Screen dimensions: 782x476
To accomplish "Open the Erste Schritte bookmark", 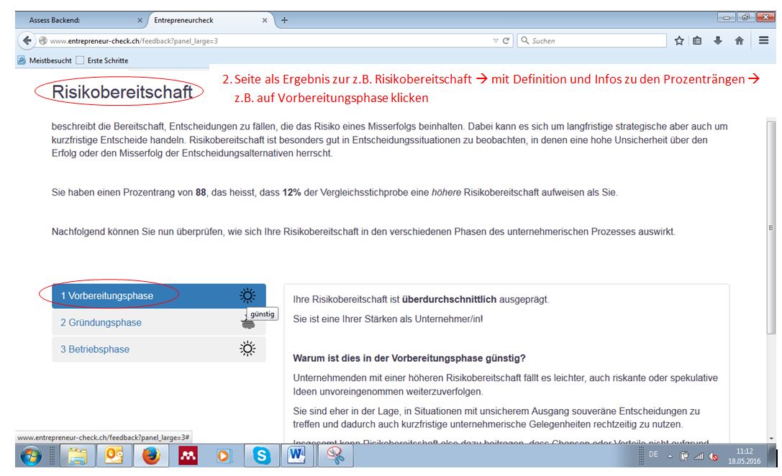I will click(102, 60).
